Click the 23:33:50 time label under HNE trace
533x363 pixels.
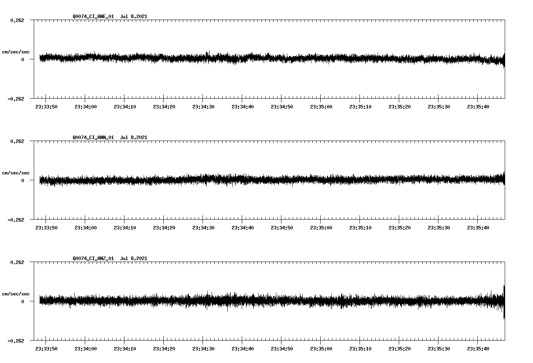[46, 106]
